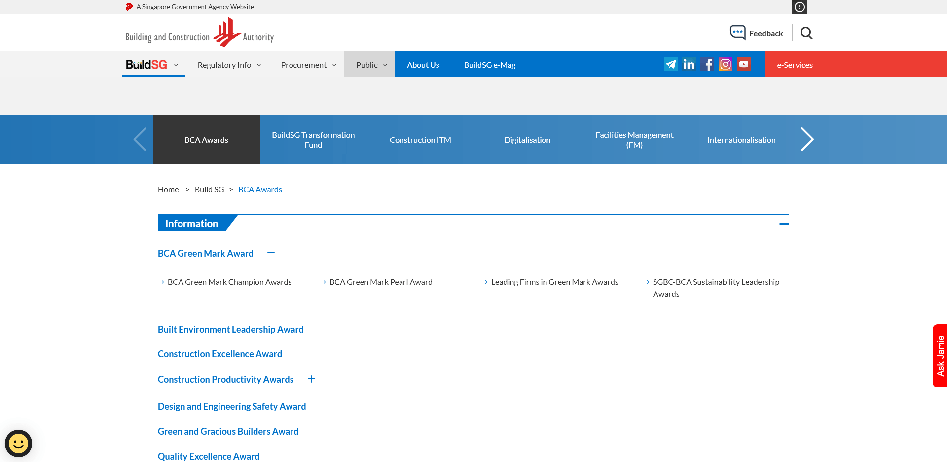The height and width of the screenshot is (462, 947).
Task: Collapse the BCA Green Mark Award list
Action: [271, 253]
